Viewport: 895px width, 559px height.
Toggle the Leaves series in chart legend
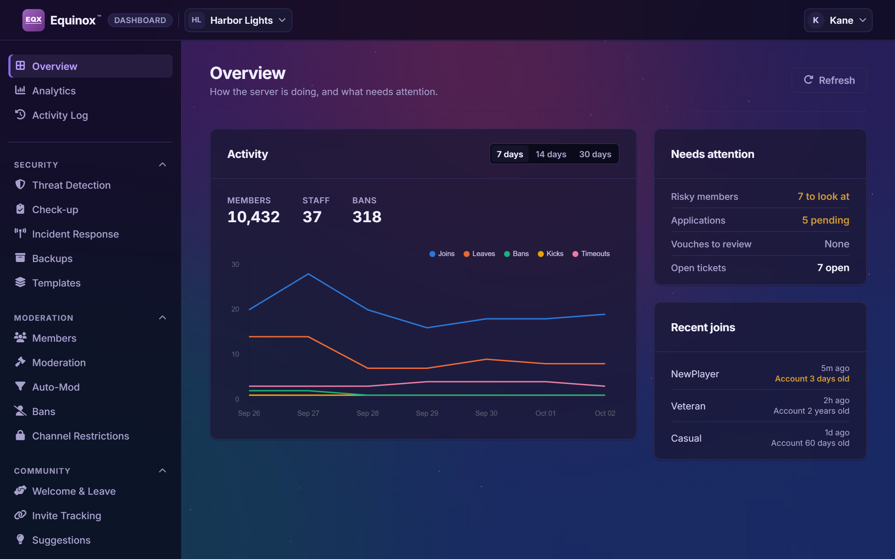479,254
